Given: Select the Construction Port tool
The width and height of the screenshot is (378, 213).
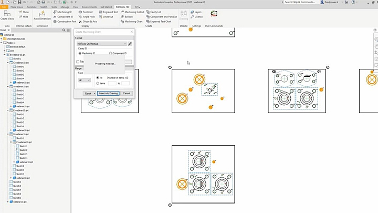Looking at the screenshot, I should (65, 22).
